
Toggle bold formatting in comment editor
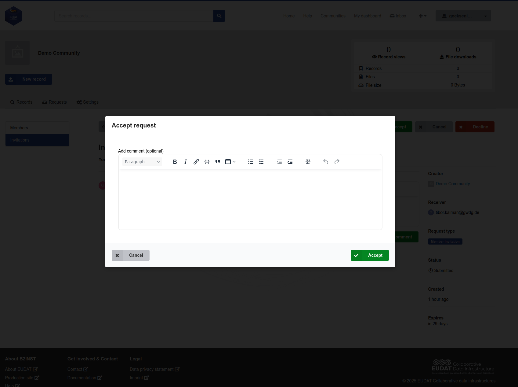point(175,162)
